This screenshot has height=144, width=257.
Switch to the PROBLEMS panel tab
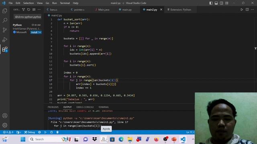click(x=53, y=107)
